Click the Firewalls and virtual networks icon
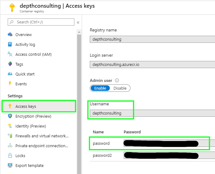 [x=10, y=136]
